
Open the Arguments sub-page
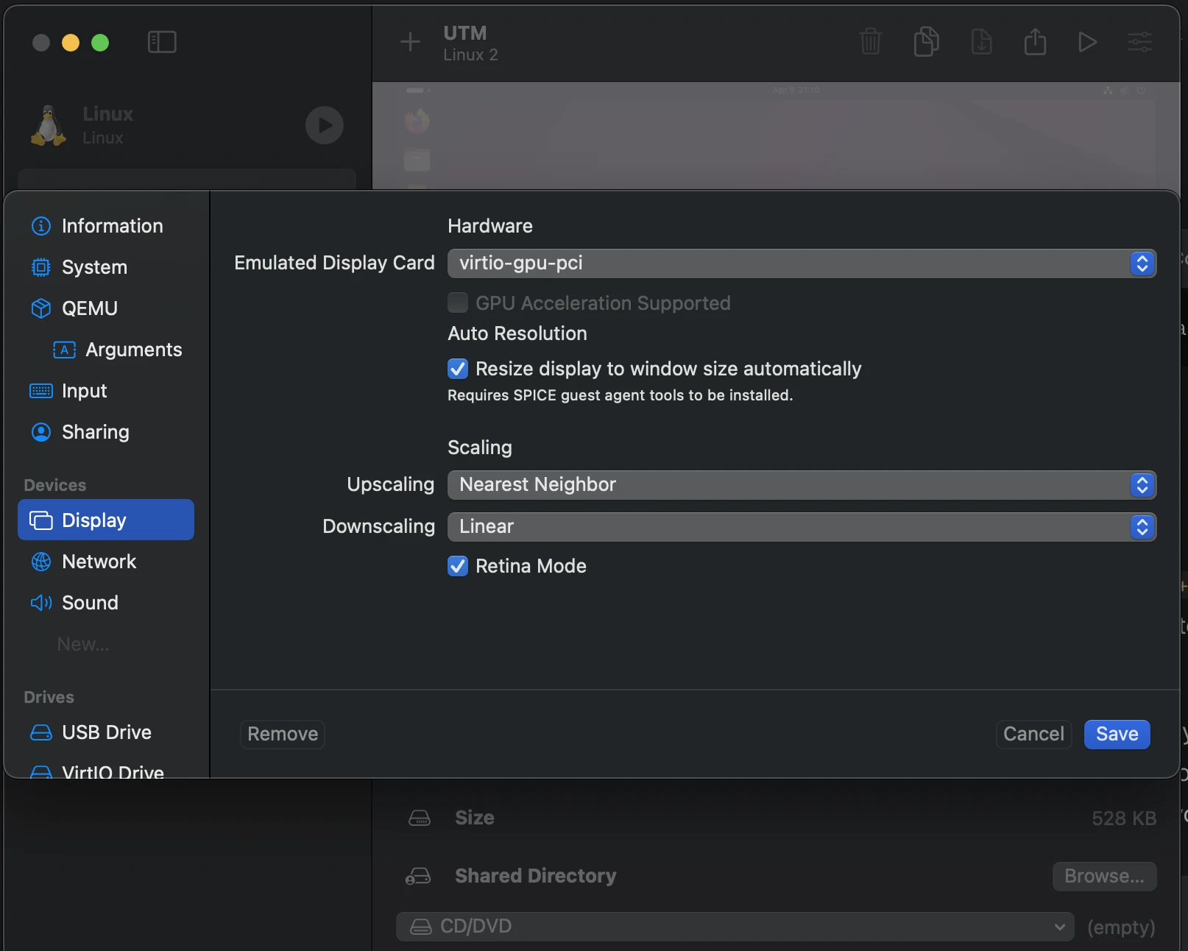[x=118, y=350]
